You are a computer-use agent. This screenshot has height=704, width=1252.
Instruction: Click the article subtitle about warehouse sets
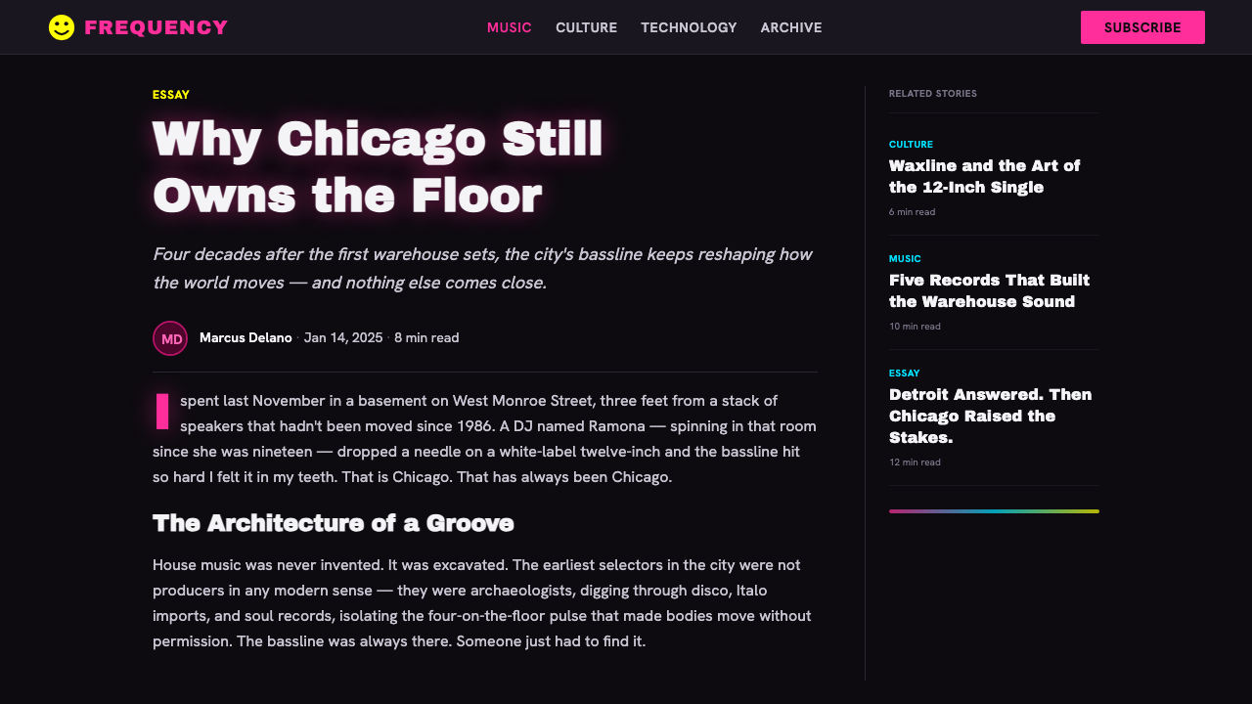point(482,269)
